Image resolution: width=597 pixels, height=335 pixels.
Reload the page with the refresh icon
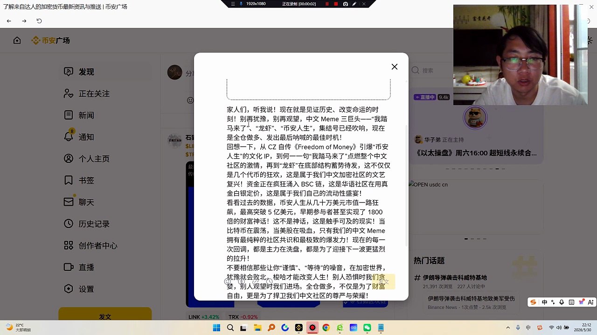39,21
